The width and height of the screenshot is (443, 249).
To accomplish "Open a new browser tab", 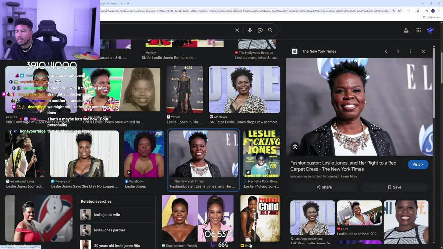I will 128,3.
